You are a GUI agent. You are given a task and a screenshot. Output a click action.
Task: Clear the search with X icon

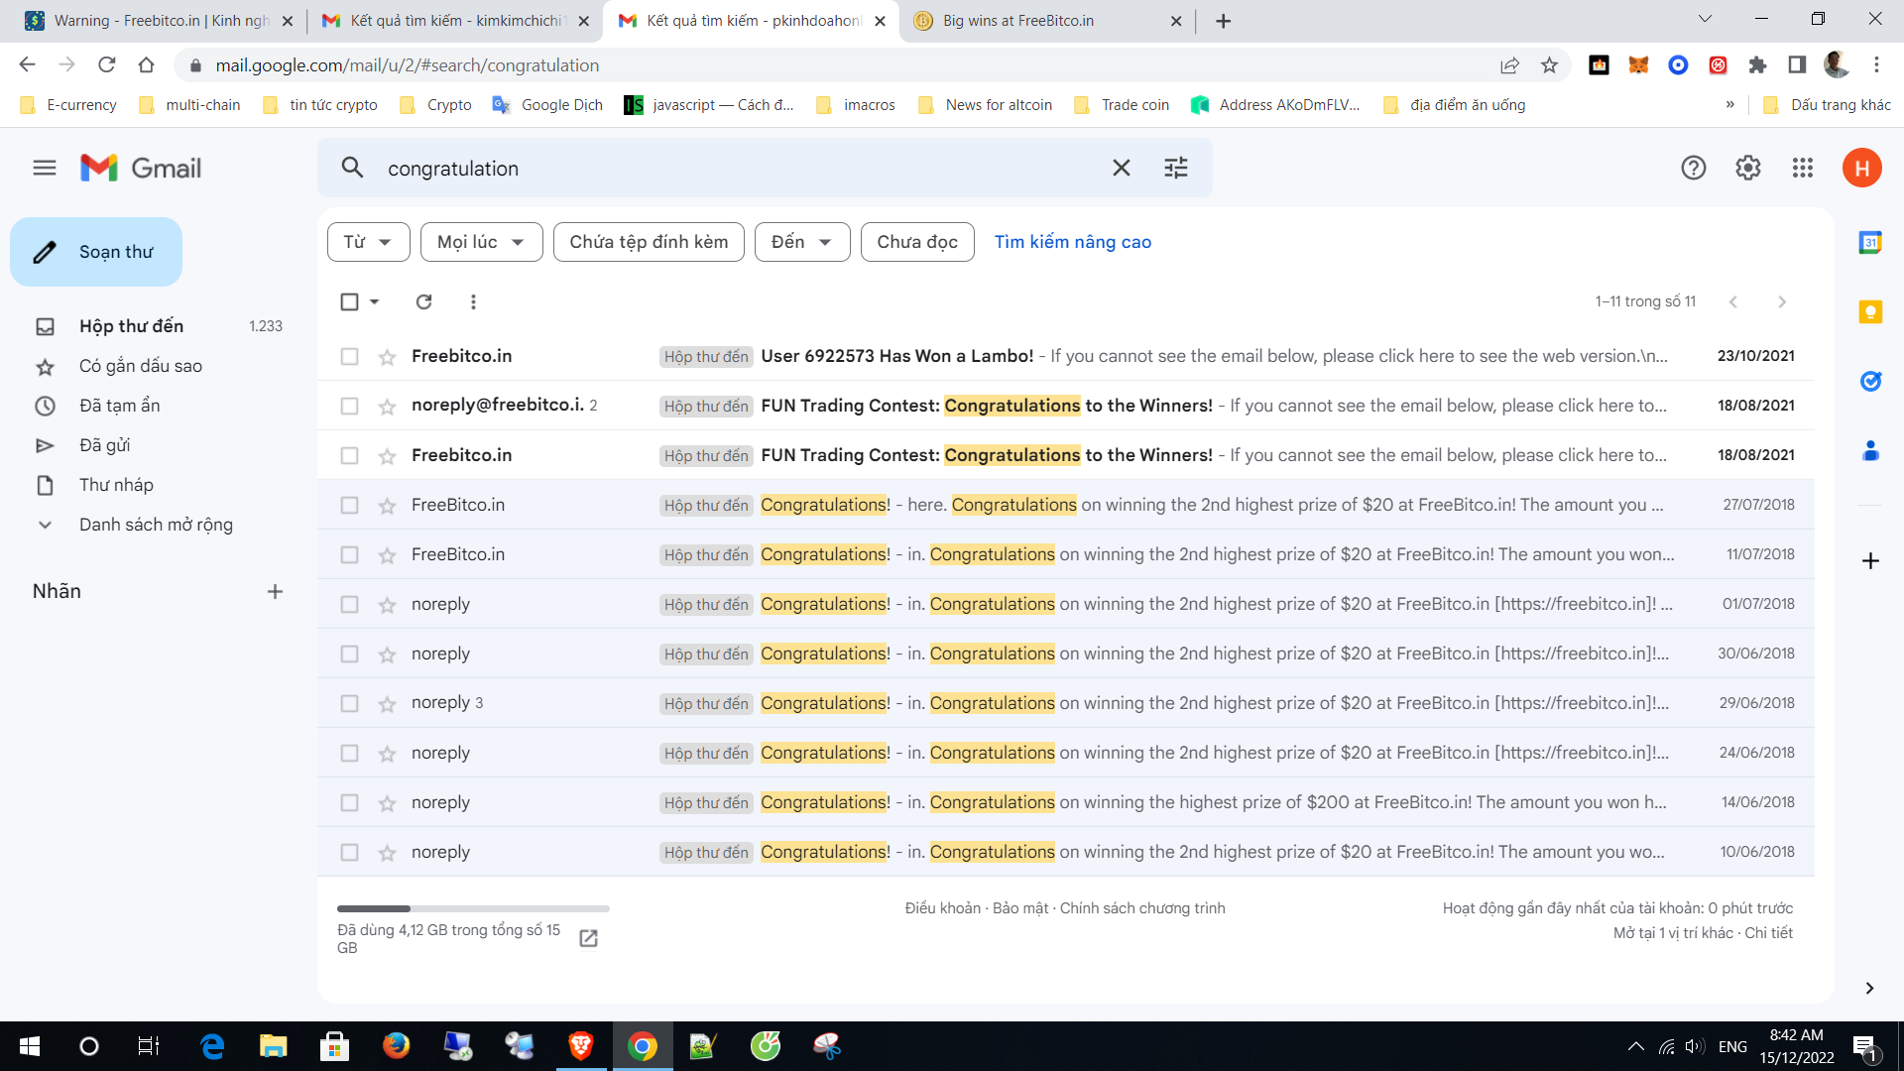click(x=1121, y=168)
